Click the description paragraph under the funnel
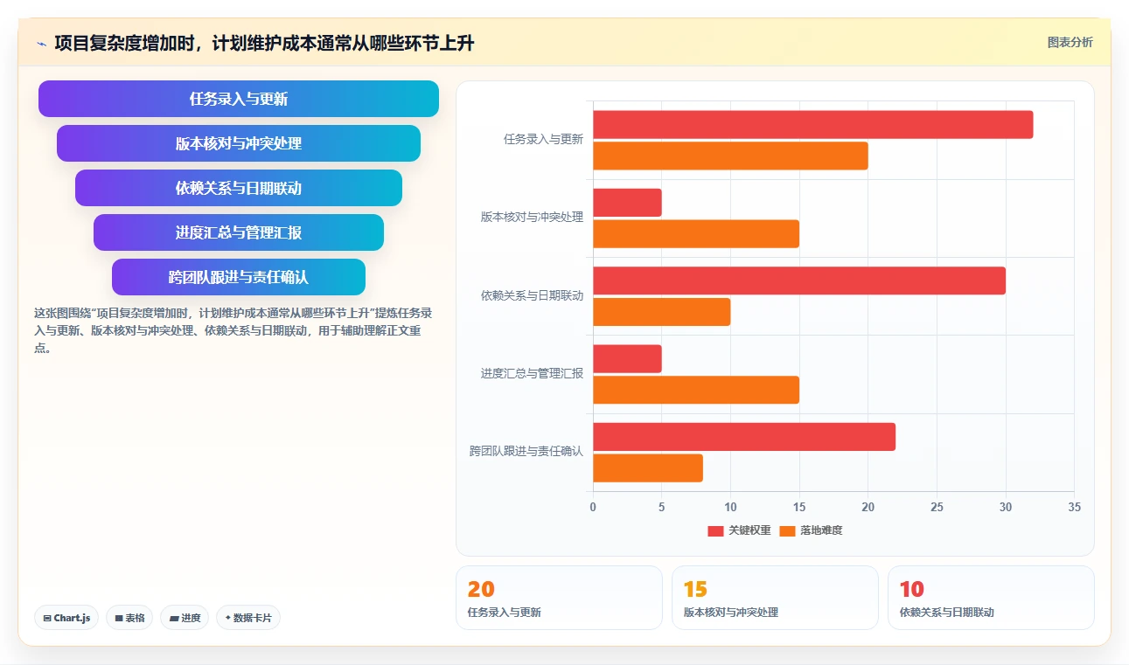Screen dimensions: 1129x665 pyautogui.click(x=233, y=329)
